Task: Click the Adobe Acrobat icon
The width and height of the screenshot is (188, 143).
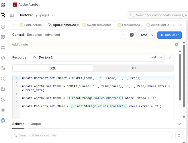Action: pyautogui.click(x=15, y=5)
